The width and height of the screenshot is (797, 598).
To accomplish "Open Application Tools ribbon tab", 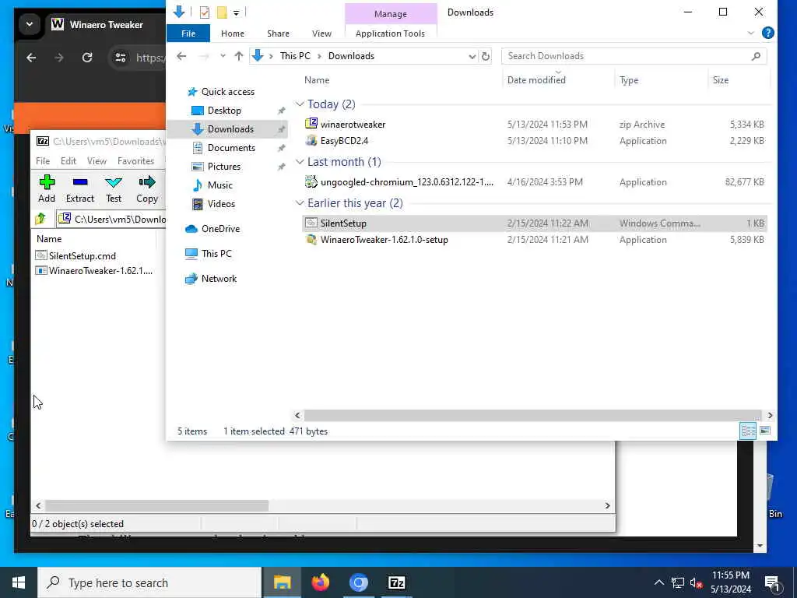I will tap(390, 33).
